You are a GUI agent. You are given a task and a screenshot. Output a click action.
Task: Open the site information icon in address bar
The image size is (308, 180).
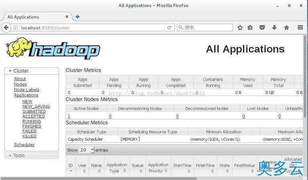click(x=15, y=28)
